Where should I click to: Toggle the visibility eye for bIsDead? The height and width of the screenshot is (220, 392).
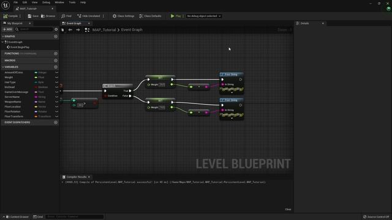[x=56, y=87]
